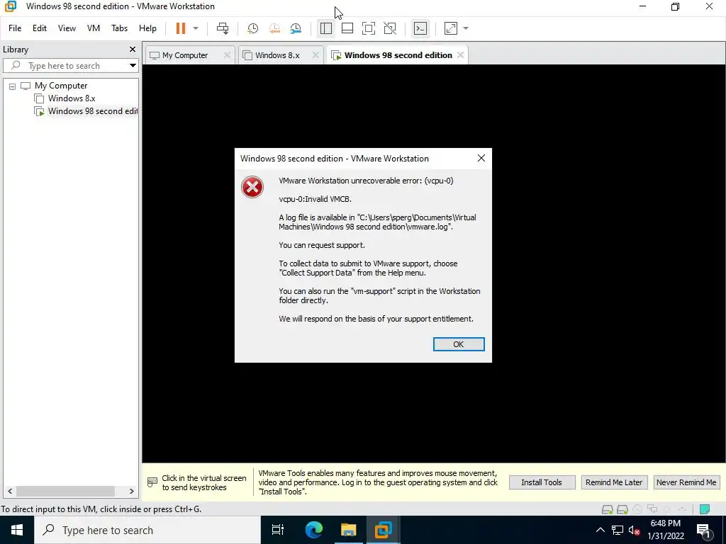This screenshot has width=726, height=544.
Task: Click the first hard disk status icon
Action: tap(607, 509)
